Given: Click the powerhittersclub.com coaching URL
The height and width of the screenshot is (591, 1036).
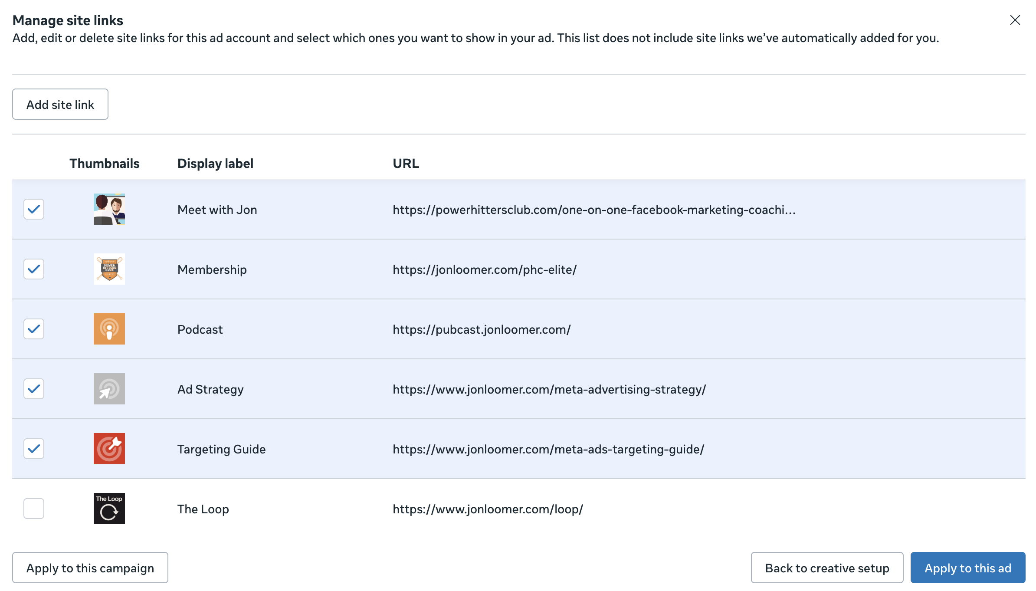Looking at the screenshot, I should click(593, 210).
